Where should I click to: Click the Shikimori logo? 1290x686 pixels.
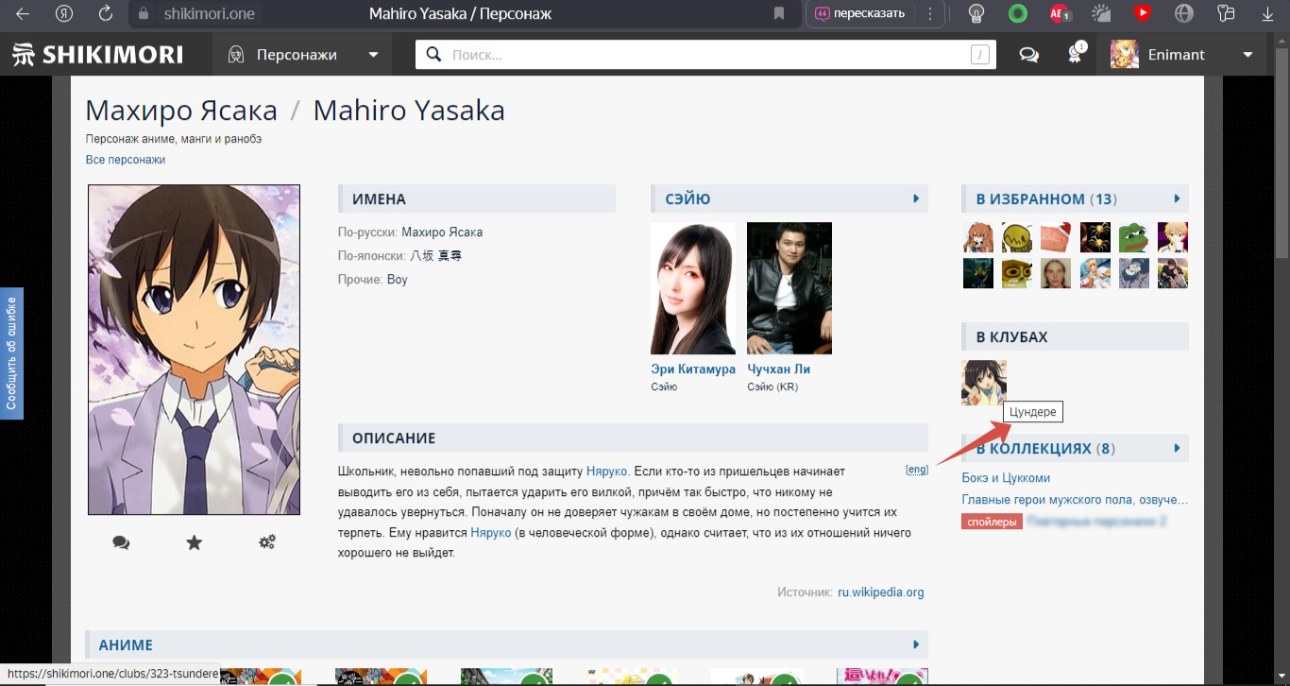coord(98,55)
